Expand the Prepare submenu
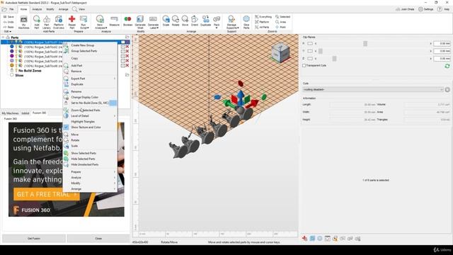453x255 pixels. click(90, 172)
